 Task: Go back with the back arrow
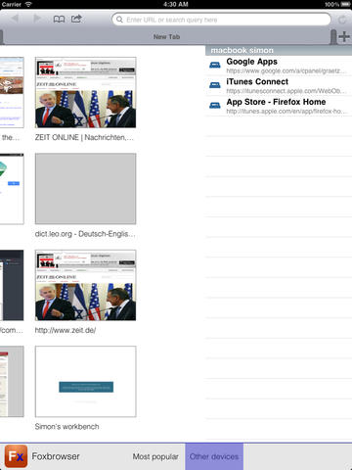click(15, 19)
